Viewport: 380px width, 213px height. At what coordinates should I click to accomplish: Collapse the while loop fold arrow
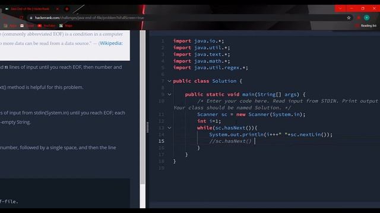pos(169,128)
